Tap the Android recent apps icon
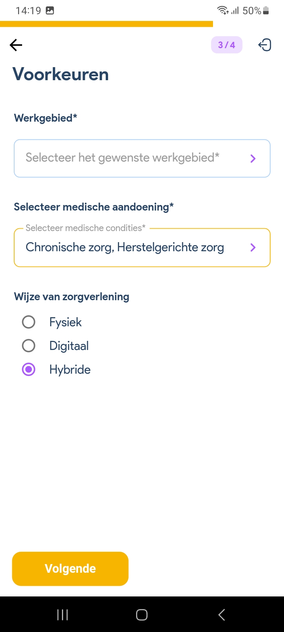284x632 pixels. pos(62,615)
